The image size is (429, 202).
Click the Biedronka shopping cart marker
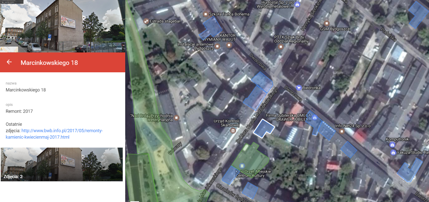point(299,88)
